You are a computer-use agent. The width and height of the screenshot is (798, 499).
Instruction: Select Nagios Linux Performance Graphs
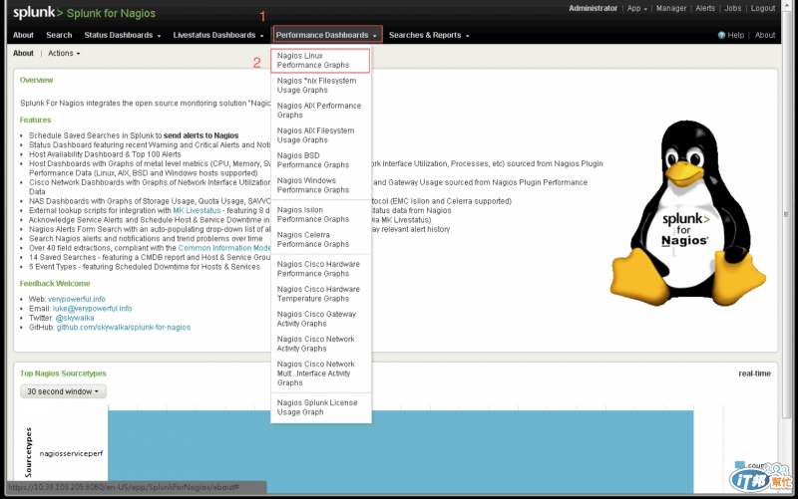pos(320,61)
